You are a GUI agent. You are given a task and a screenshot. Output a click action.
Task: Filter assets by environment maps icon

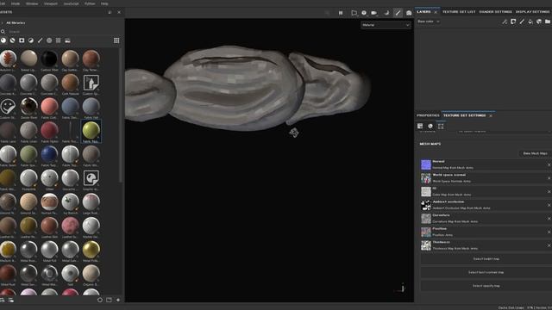coord(67,40)
